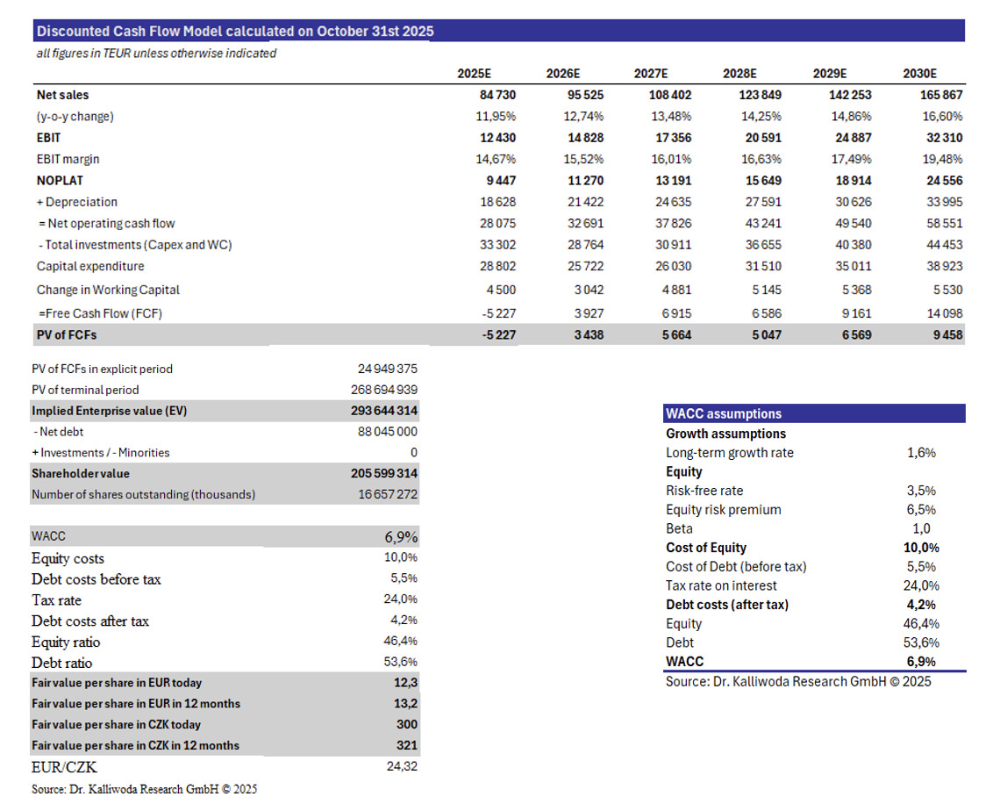Select the EUR/CZK exchange rate 24,32
Screen dimensions: 1000x811
[402, 767]
